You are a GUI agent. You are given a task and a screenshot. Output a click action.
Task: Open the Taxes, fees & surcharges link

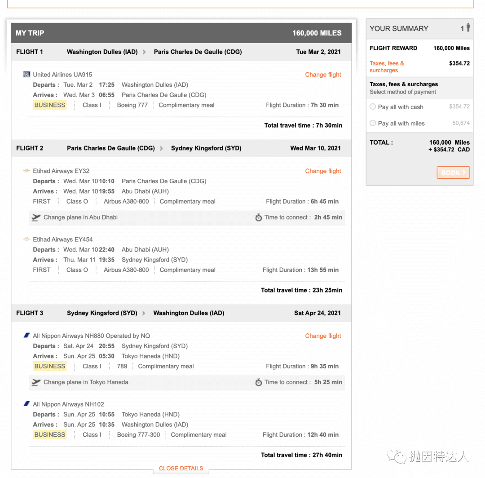(387, 67)
